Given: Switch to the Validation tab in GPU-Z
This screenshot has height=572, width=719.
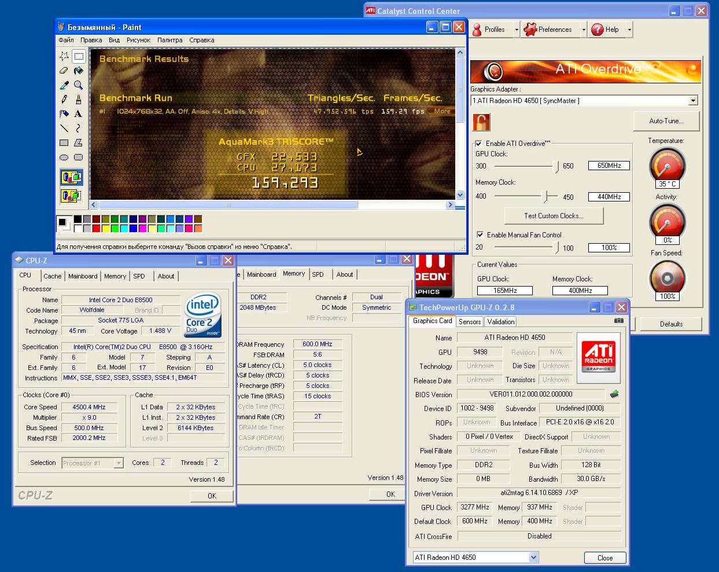Looking at the screenshot, I should click(501, 322).
